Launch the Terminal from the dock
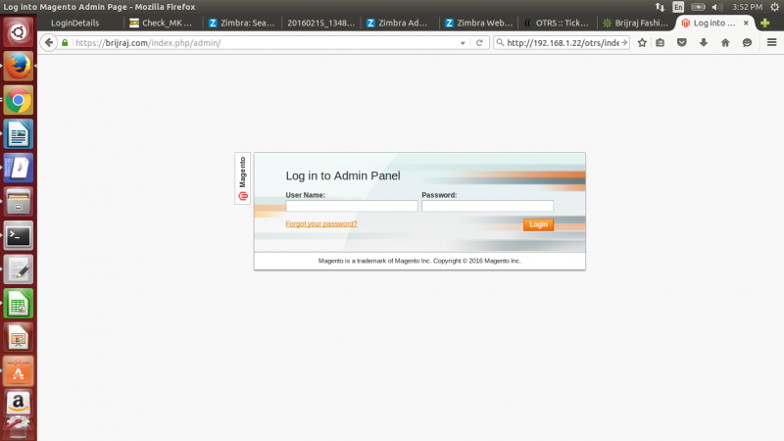 [x=18, y=235]
